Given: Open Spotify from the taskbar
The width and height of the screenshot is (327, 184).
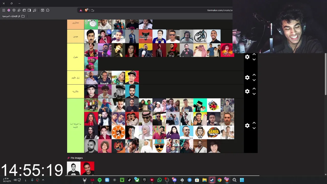Looking at the screenshot, I should [x=100, y=180].
